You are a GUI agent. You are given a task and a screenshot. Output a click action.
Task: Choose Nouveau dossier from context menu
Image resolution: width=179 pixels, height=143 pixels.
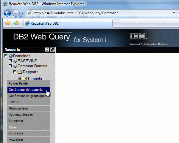pos(29,115)
